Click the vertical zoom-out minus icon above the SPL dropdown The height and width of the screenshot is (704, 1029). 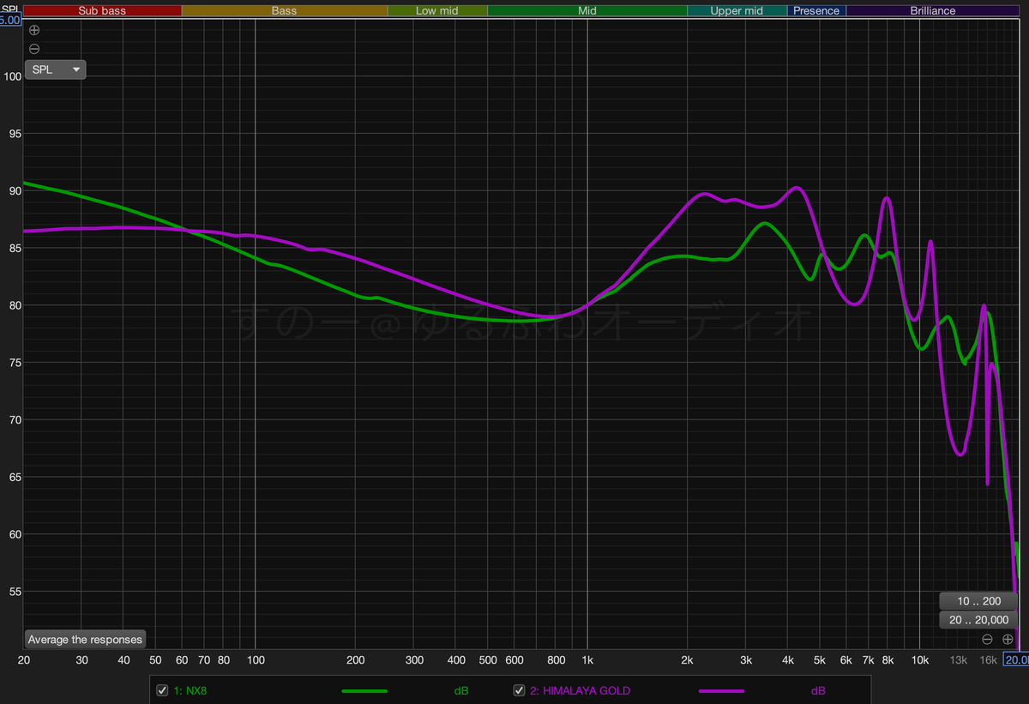(34, 49)
